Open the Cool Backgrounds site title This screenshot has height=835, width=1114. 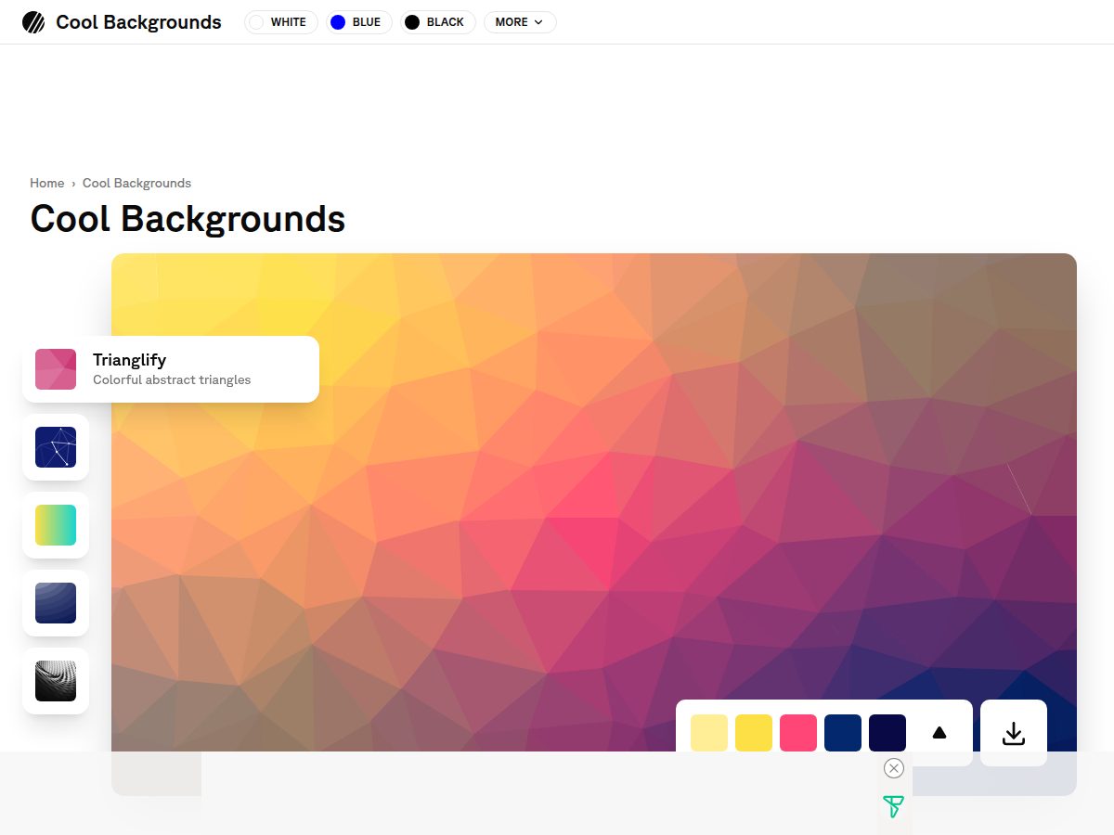[138, 22]
